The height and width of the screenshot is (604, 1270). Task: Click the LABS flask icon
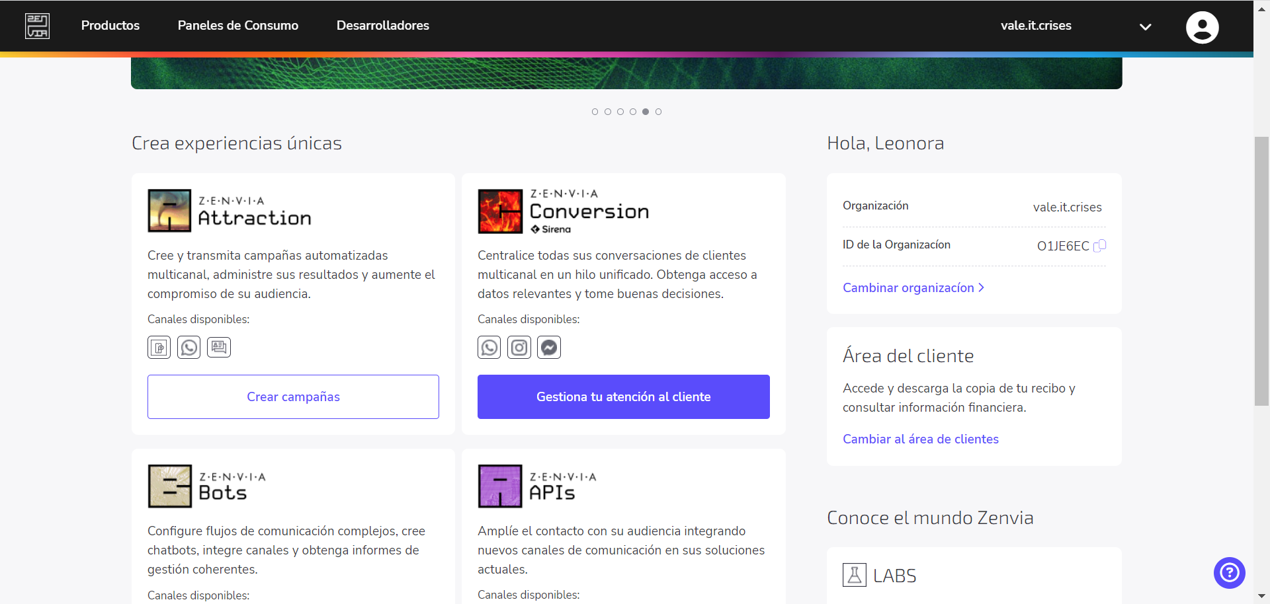click(x=854, y=575)
